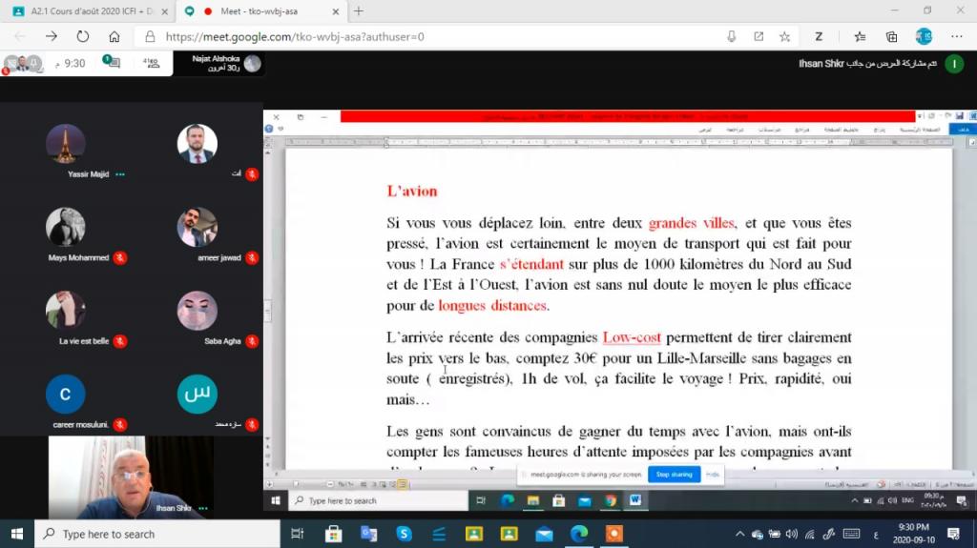Open Task View on the taskbar
The height and width of the screenshot is (548, 977).
(x=298, y=534)
